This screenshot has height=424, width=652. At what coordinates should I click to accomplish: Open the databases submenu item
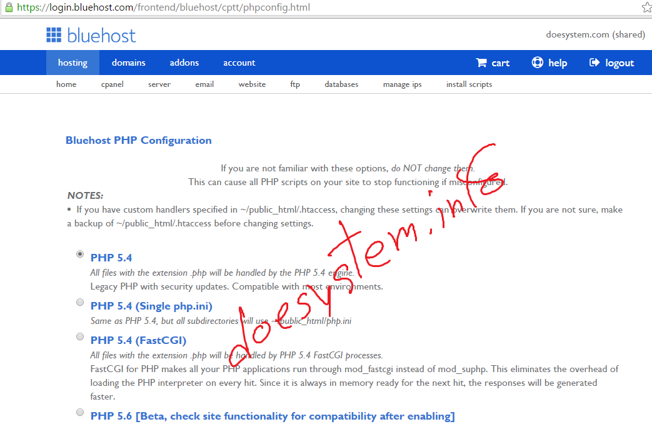341,84
